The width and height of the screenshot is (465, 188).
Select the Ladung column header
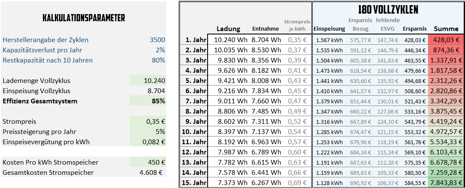[228, 29]
